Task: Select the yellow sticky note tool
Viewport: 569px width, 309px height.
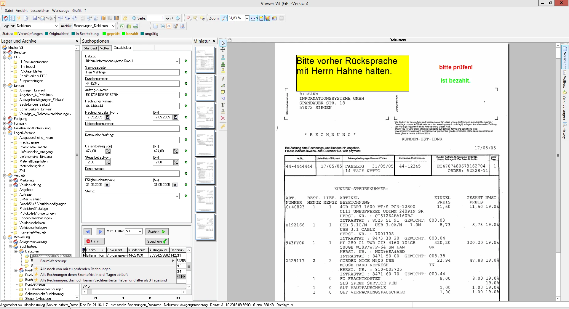Action: click(x=223, y=92)
